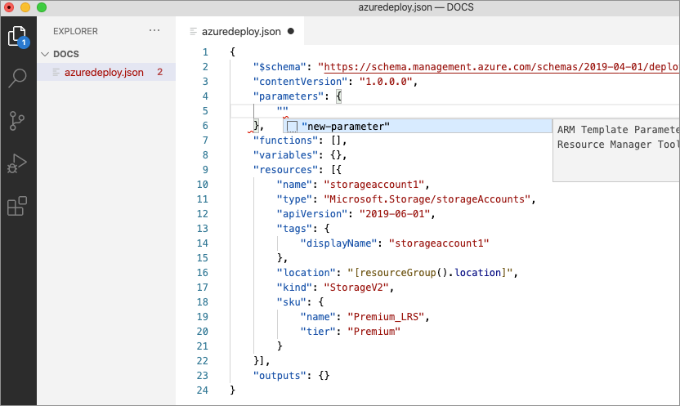Click the ARM Template Parameter description popup

tap(617, 137)
